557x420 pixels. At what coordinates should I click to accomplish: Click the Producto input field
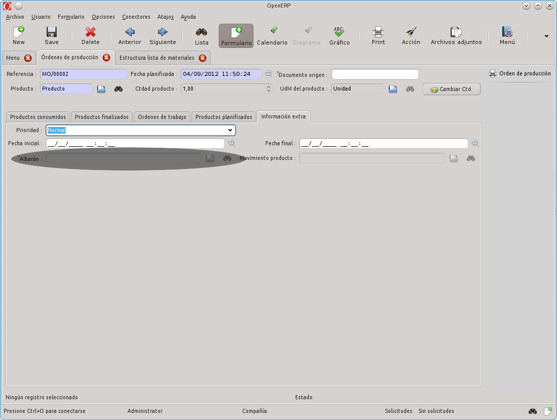[x=66, y=89]
